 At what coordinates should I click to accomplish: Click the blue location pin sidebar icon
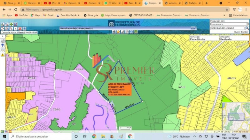point(3,45)
